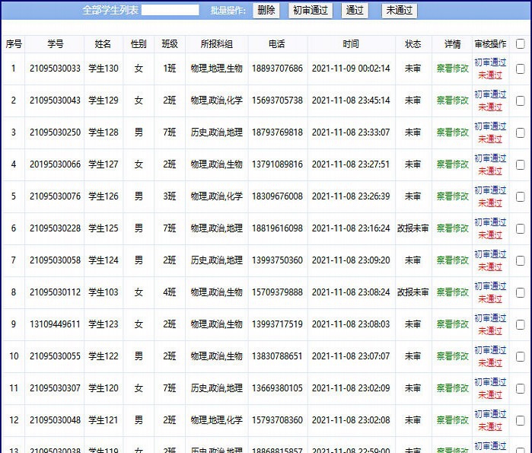Select phone number 15693705738 cell

click(x=277, y=100)
